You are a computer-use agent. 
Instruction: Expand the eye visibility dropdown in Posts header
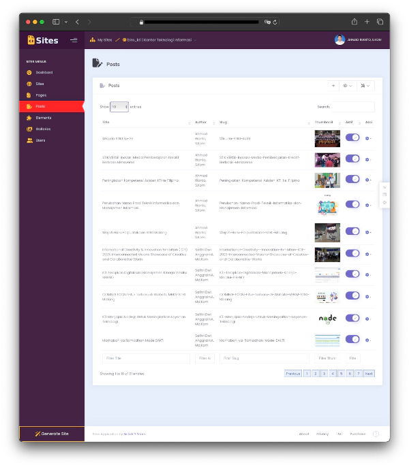348,86
